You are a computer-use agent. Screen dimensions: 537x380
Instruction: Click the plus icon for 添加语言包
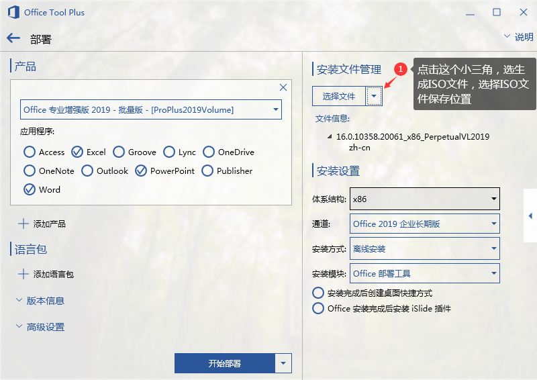[23, 274]
